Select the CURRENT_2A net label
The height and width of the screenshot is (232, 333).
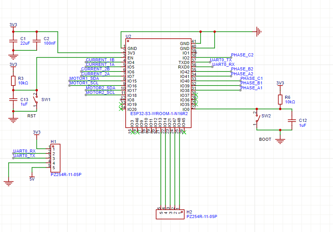pos(95,74)
